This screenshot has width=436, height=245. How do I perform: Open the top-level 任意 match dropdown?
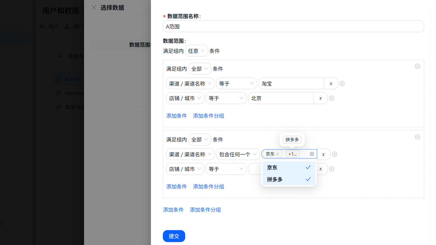point(196,51)
